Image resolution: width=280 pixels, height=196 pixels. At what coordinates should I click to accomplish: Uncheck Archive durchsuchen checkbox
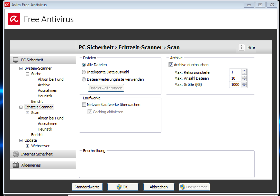click(171, 65)
